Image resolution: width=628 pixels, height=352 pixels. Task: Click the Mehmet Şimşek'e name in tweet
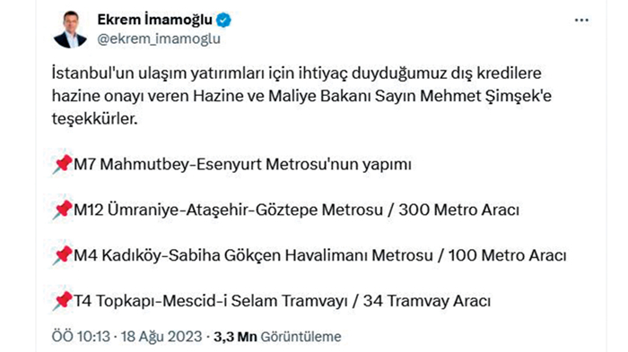tap(486, 96)
